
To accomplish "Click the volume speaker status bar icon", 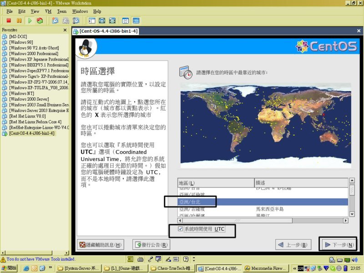I will [354, 259].
